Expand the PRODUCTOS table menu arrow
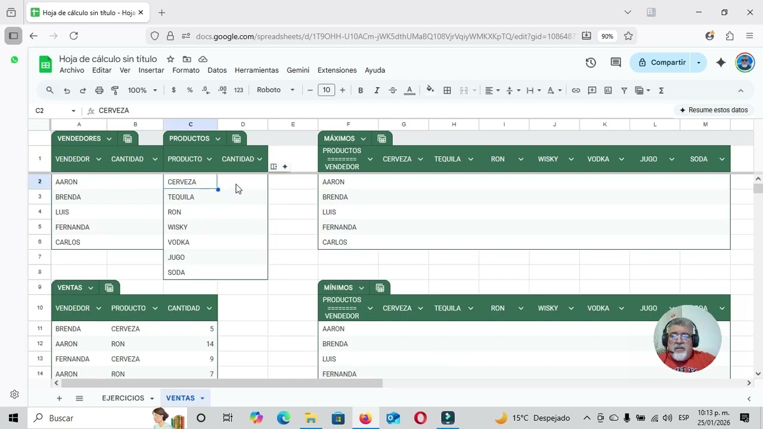Image resolution: width=763 pixels, height=429 pixels. pyautogui.click(x=218, y=139)
